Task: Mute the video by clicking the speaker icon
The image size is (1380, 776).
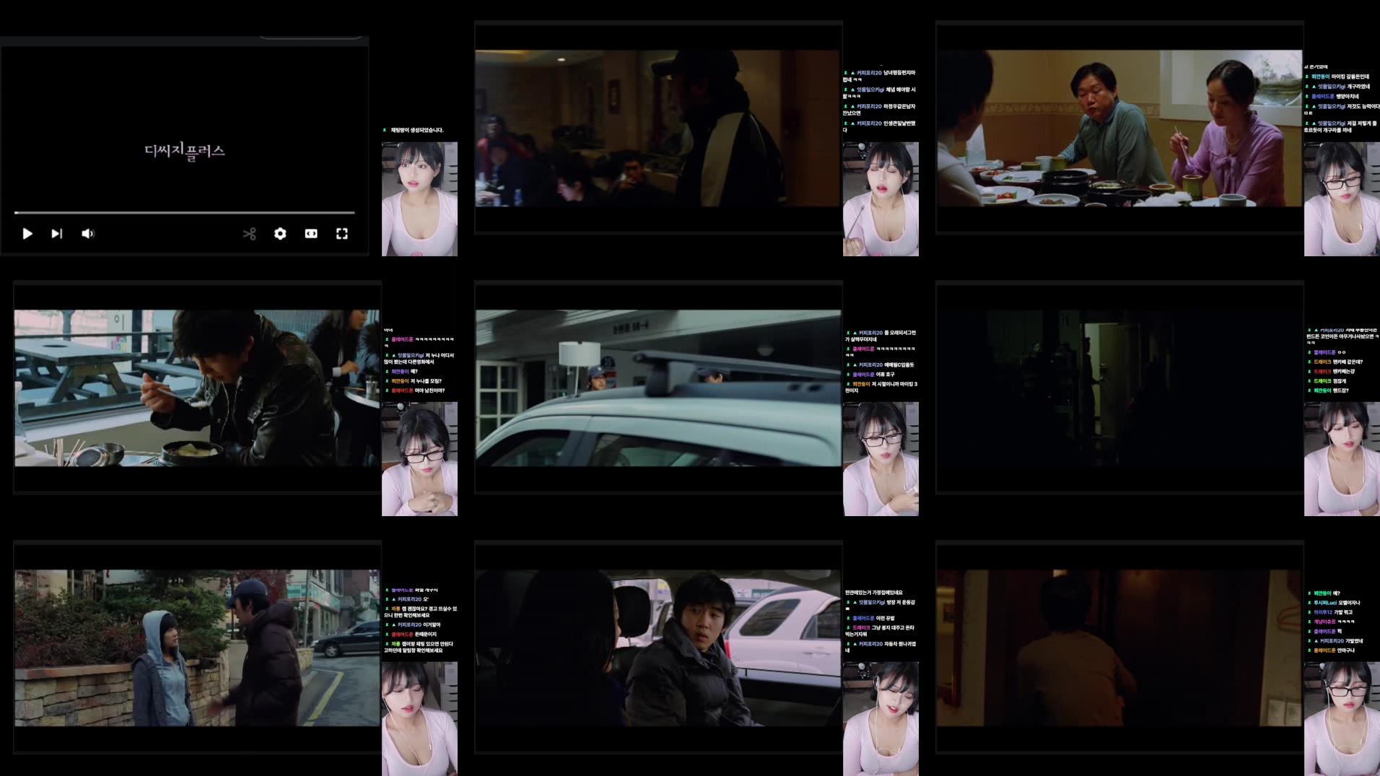Action: [88, 234]
